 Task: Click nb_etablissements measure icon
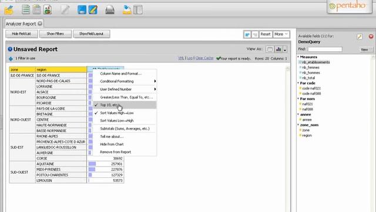click(x=300, y=62)
